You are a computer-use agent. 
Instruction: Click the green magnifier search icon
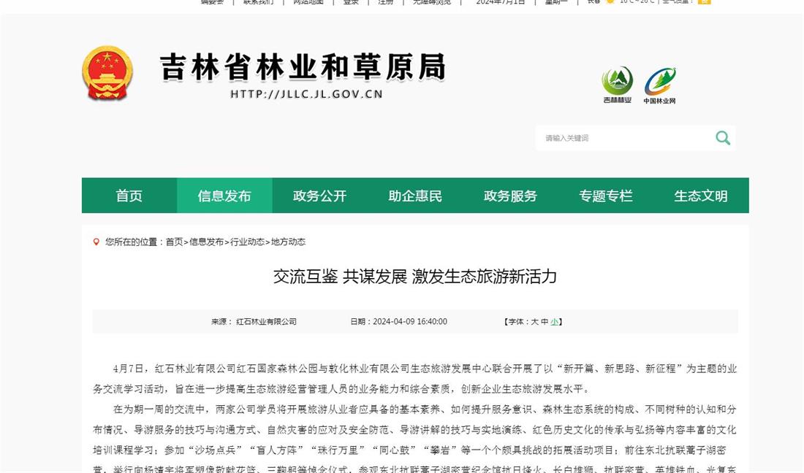[722, 138]
